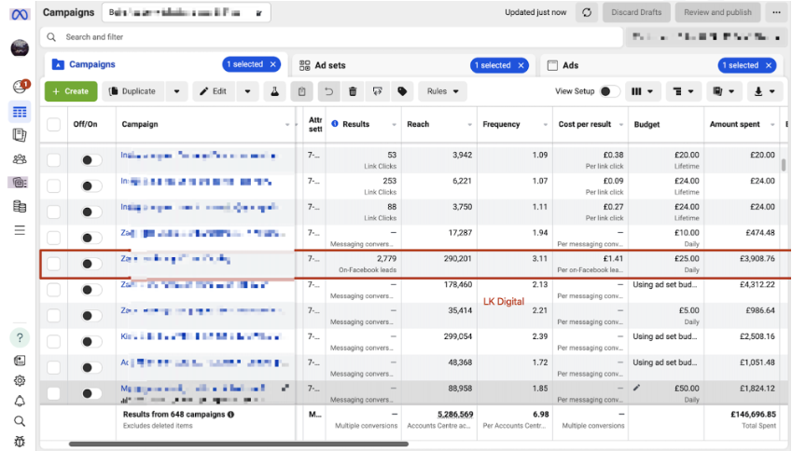
Task: Click the Refresh data icon
Action: point(587,13)
